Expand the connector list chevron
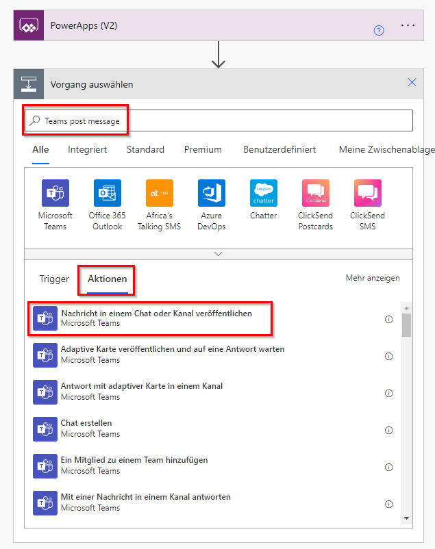This screenshot has width=435, height=549. click(x=219, y=254)
